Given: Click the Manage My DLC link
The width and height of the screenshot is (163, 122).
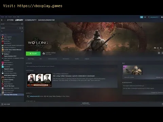Looking at the screenshot, I should click(159, 77).
